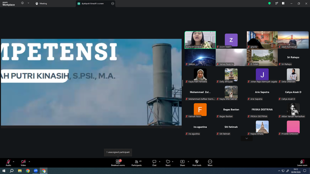Show hidden system tray icons
Viewport: 310px width, 174px height.
(279, 171)
